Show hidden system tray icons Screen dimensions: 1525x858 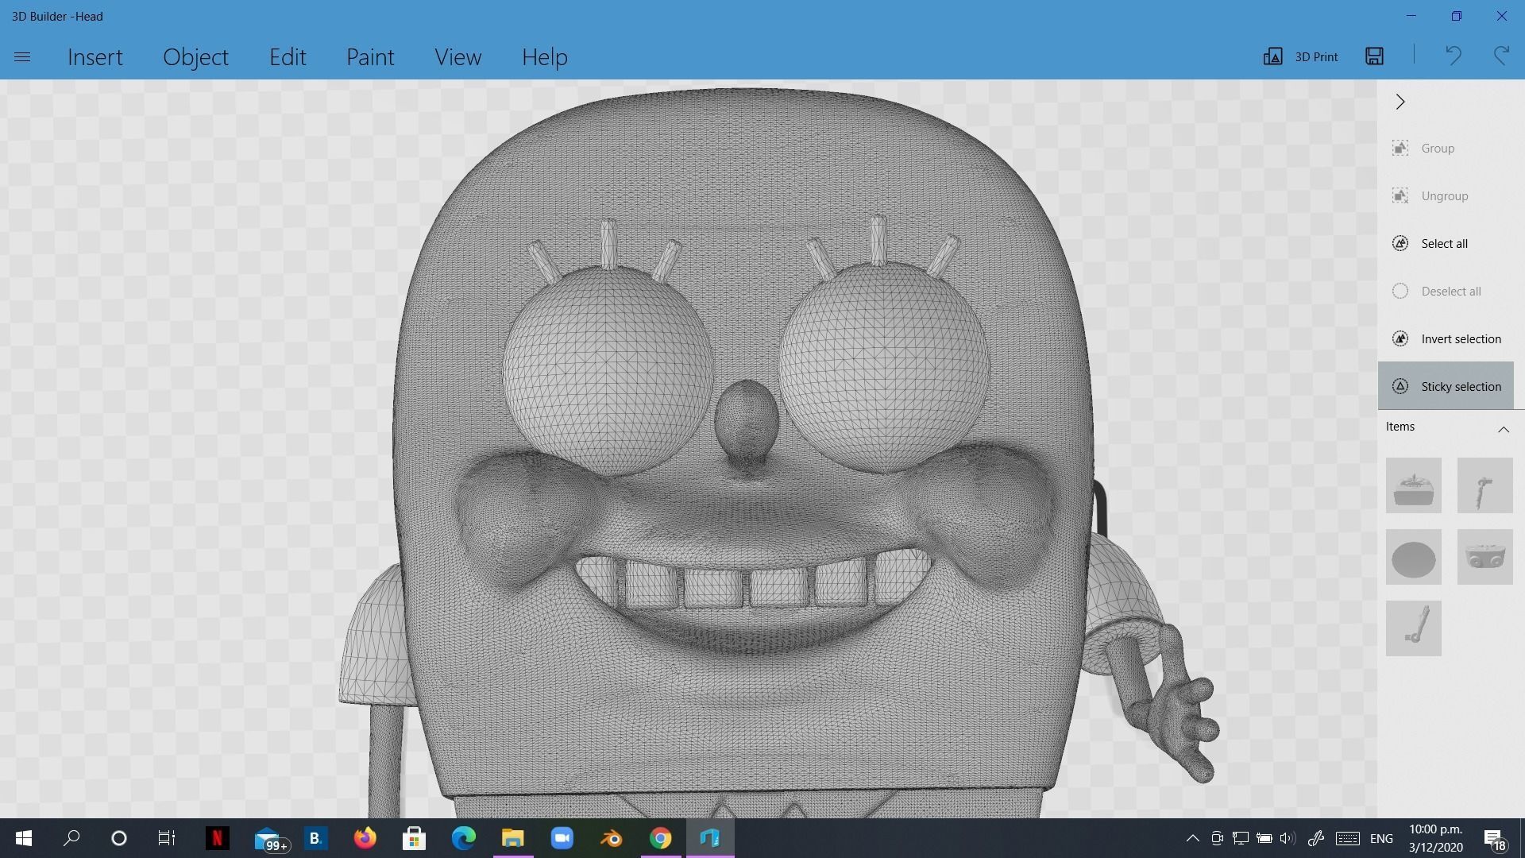click(1192, 838)
